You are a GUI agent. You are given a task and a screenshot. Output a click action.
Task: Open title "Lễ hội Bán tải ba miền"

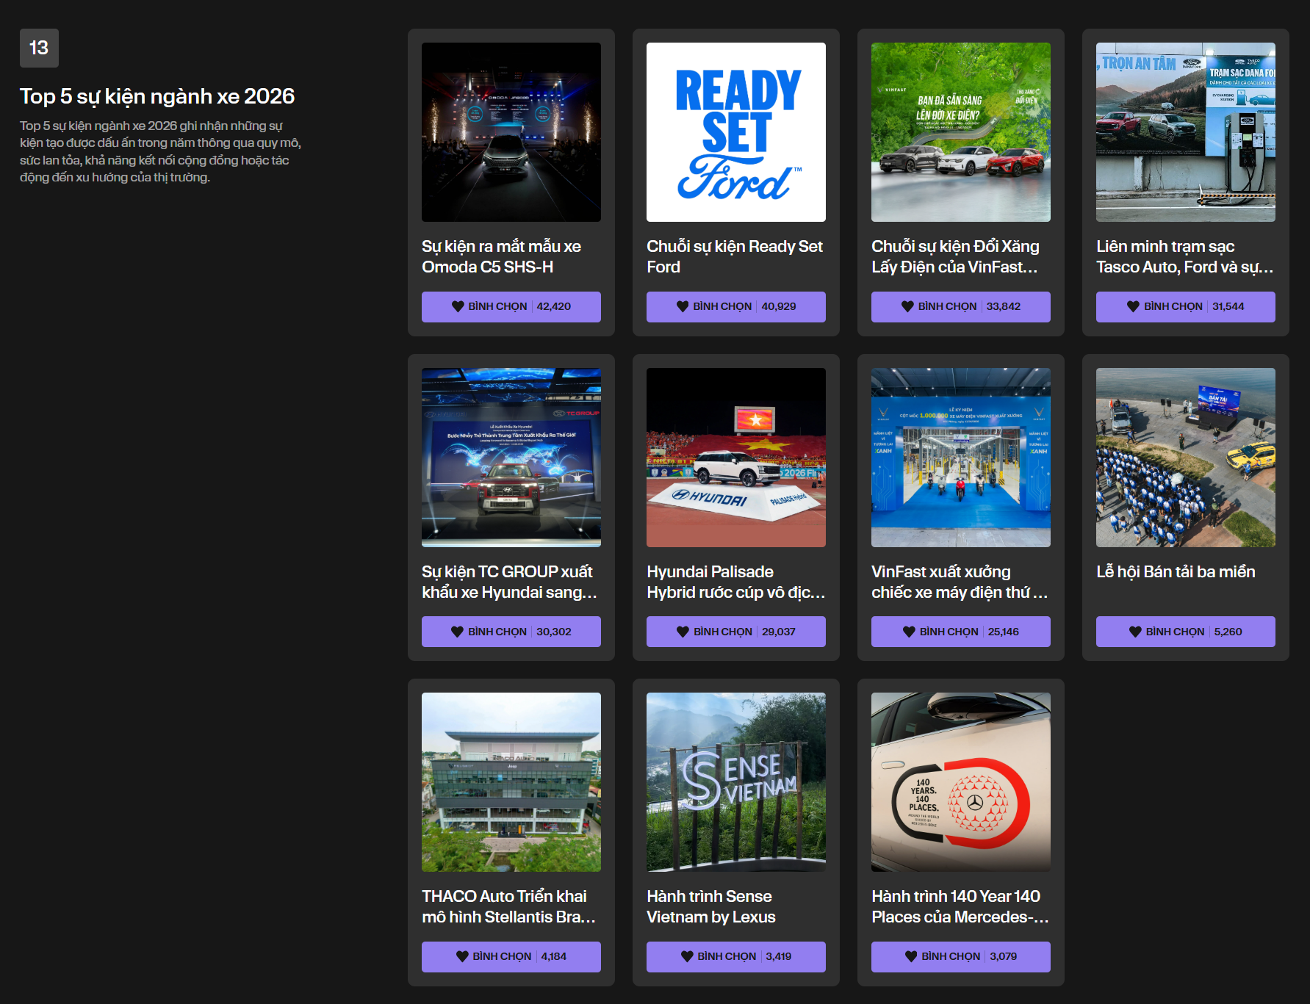coord(1176,571)
